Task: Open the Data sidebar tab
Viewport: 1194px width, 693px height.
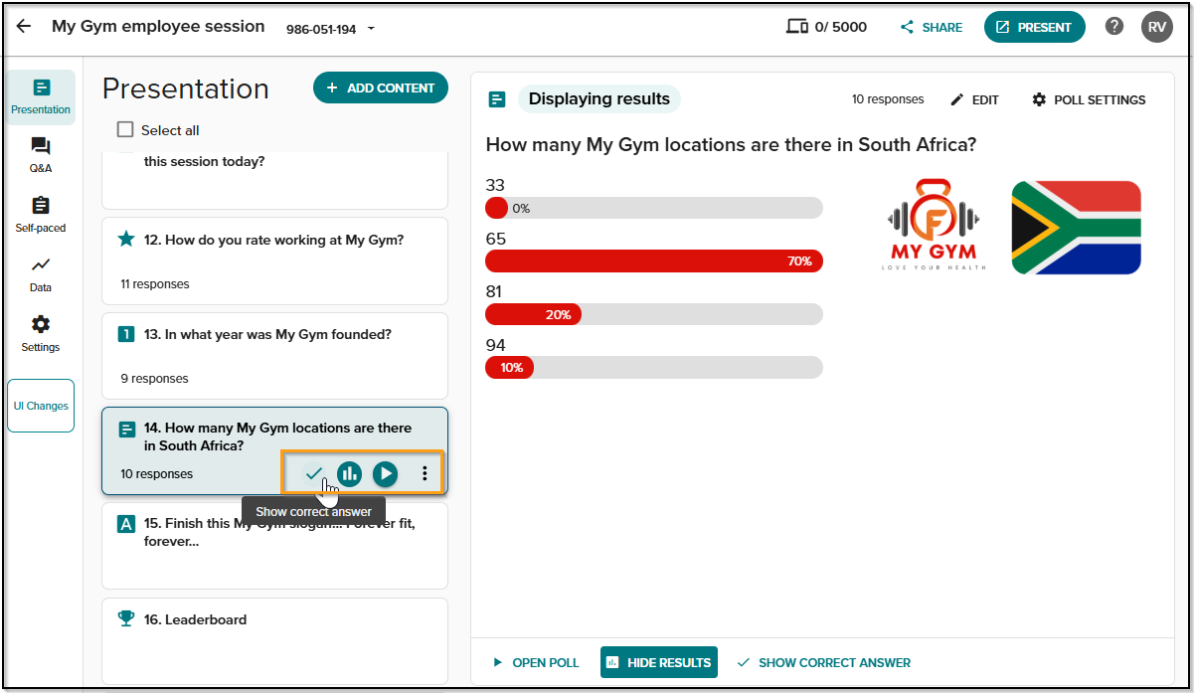Action: coord(41,274)
